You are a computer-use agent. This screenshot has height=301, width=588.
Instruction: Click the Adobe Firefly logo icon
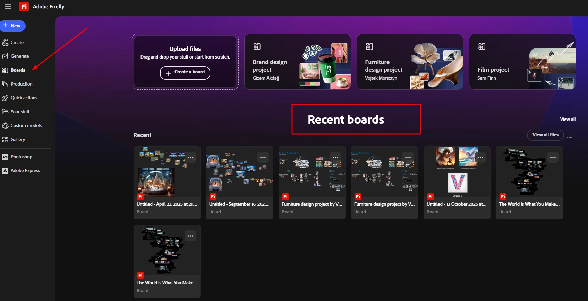[24, 7]
